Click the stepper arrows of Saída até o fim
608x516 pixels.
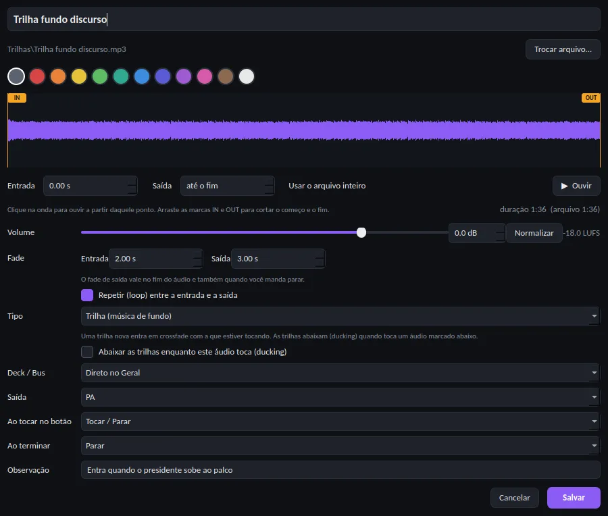(270, 186)
